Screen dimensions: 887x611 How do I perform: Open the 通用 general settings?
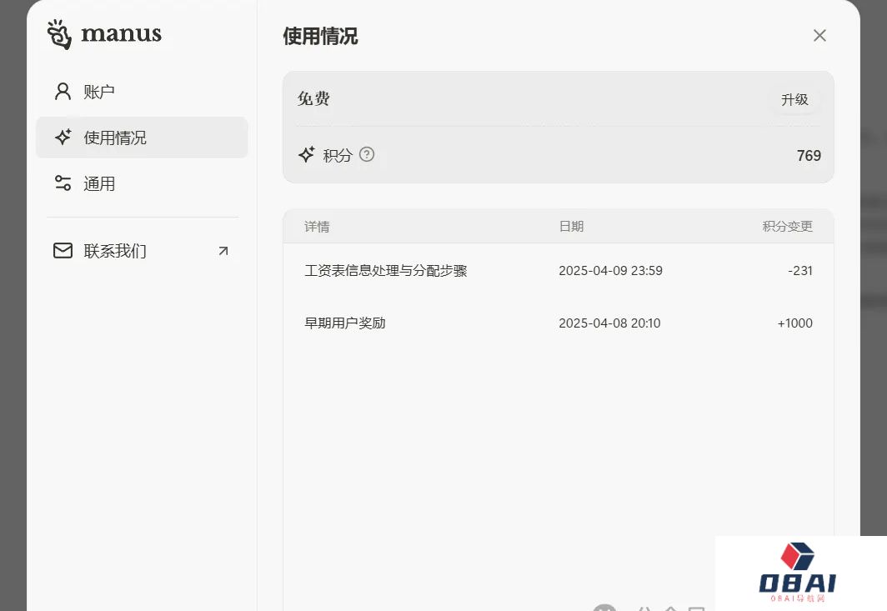click(x=142, y=183)
